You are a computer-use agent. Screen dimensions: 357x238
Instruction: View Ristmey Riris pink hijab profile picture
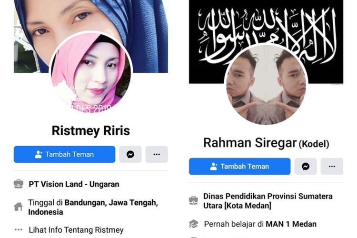(91, 72)
